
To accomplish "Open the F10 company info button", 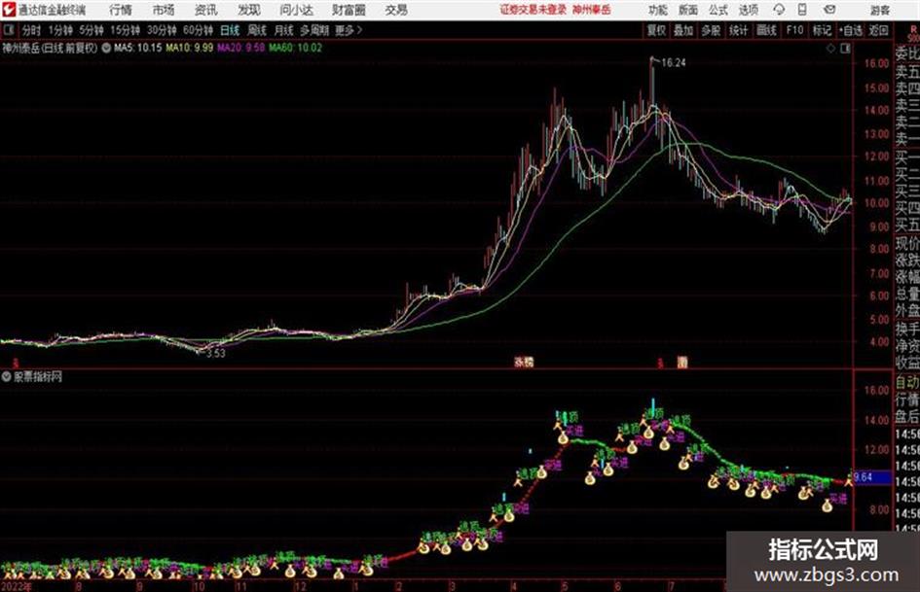I will 793,30.
